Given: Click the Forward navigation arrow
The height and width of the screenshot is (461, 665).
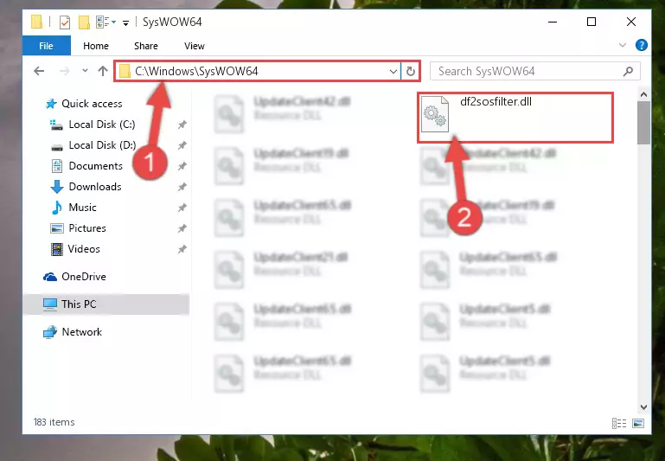Looking at the screenshot, I should pyautogui.click(x=65, y=71).
